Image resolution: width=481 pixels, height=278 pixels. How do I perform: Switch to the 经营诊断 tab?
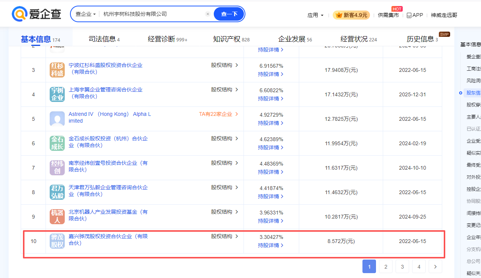coord(167,39)
